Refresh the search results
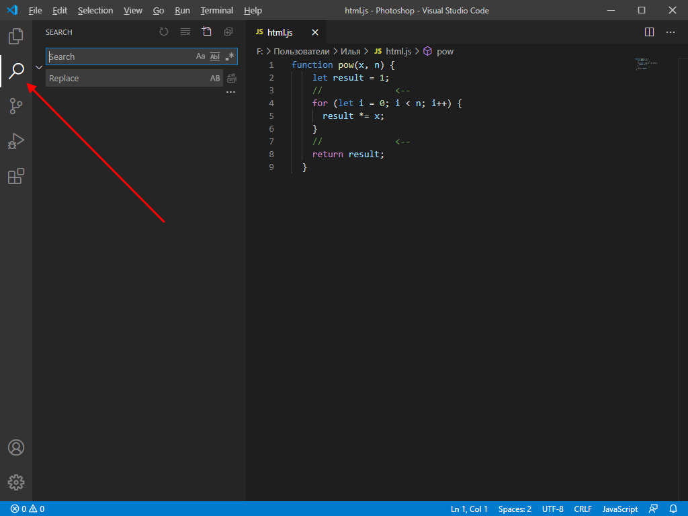688x516 pixels. coord(163,32)
